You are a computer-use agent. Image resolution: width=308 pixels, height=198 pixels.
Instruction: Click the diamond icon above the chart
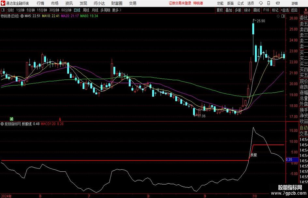pos(278,16)
